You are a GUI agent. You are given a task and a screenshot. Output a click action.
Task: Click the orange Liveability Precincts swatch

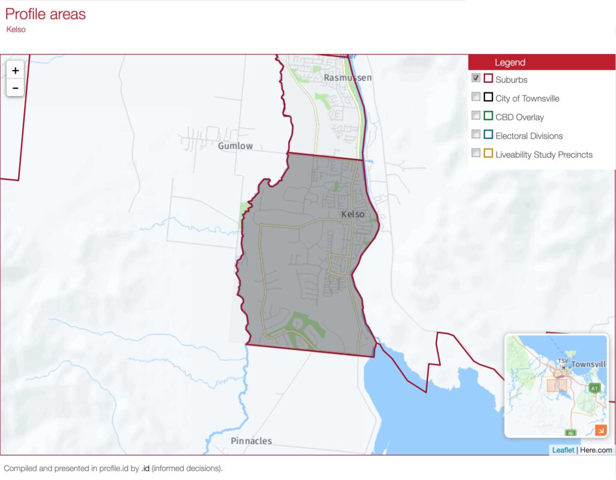pos(488,153)
